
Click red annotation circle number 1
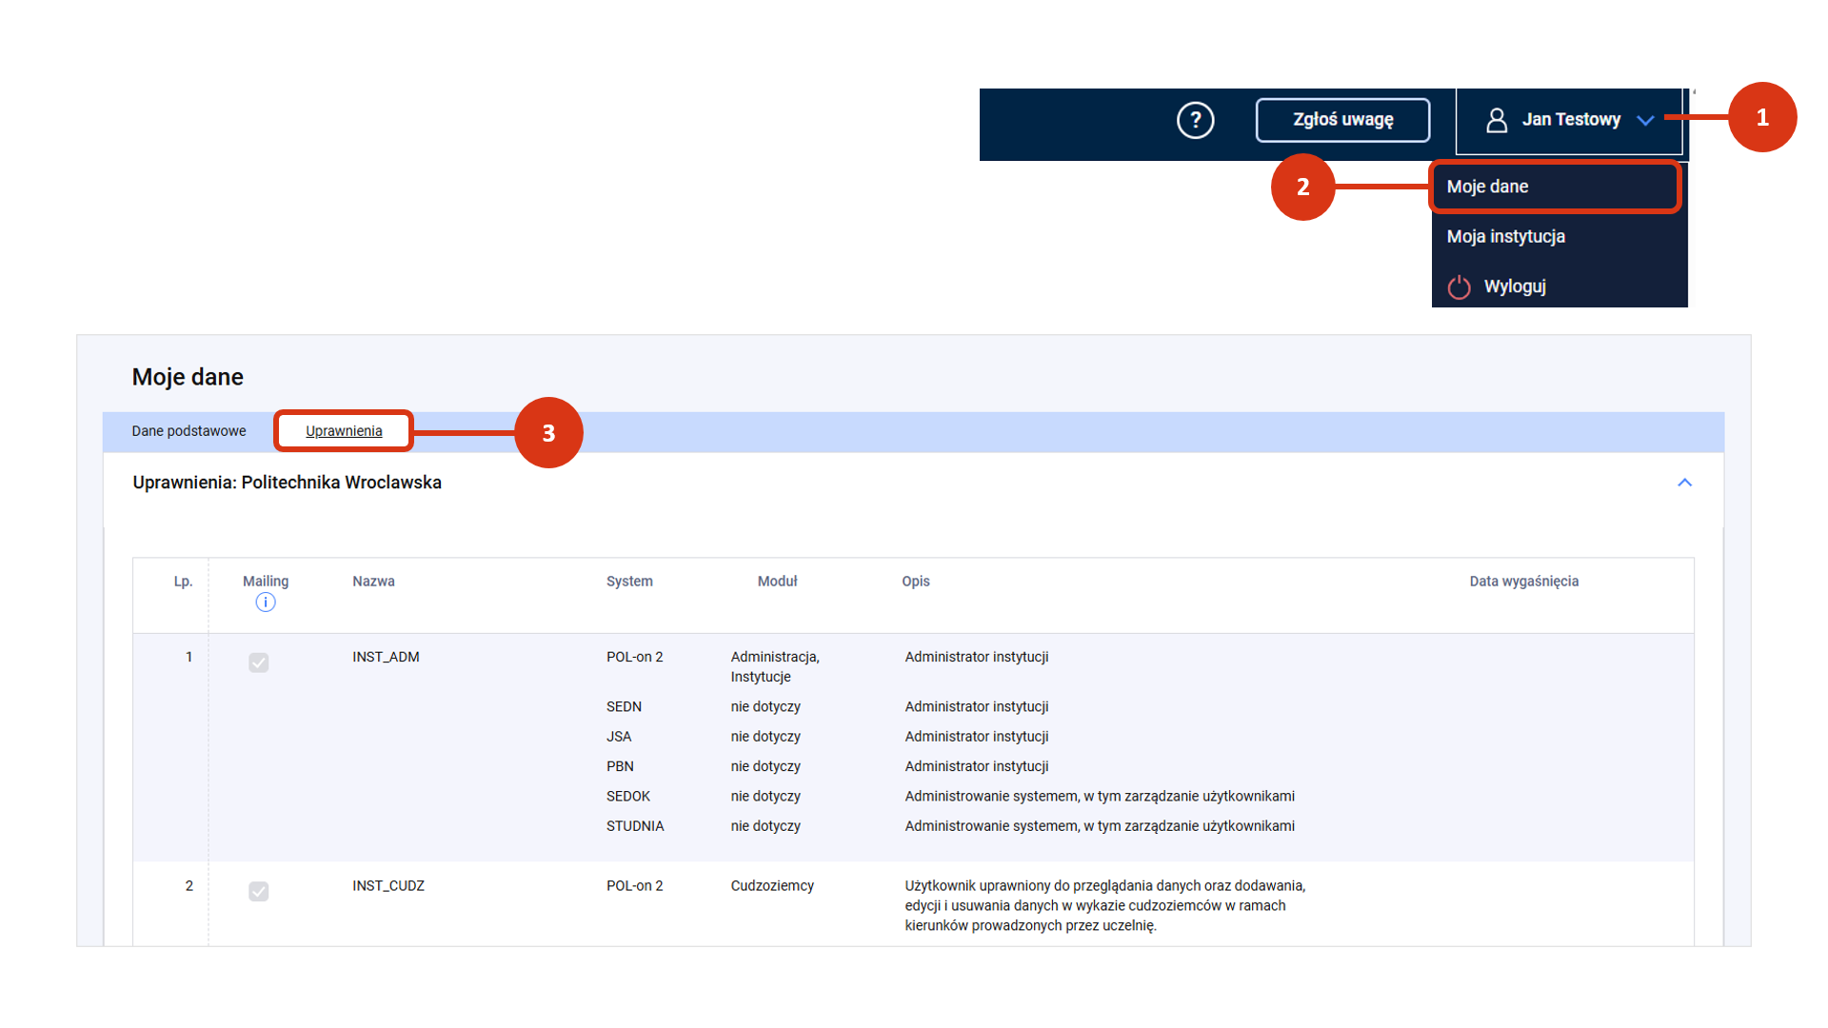(x=1761, y=117)
